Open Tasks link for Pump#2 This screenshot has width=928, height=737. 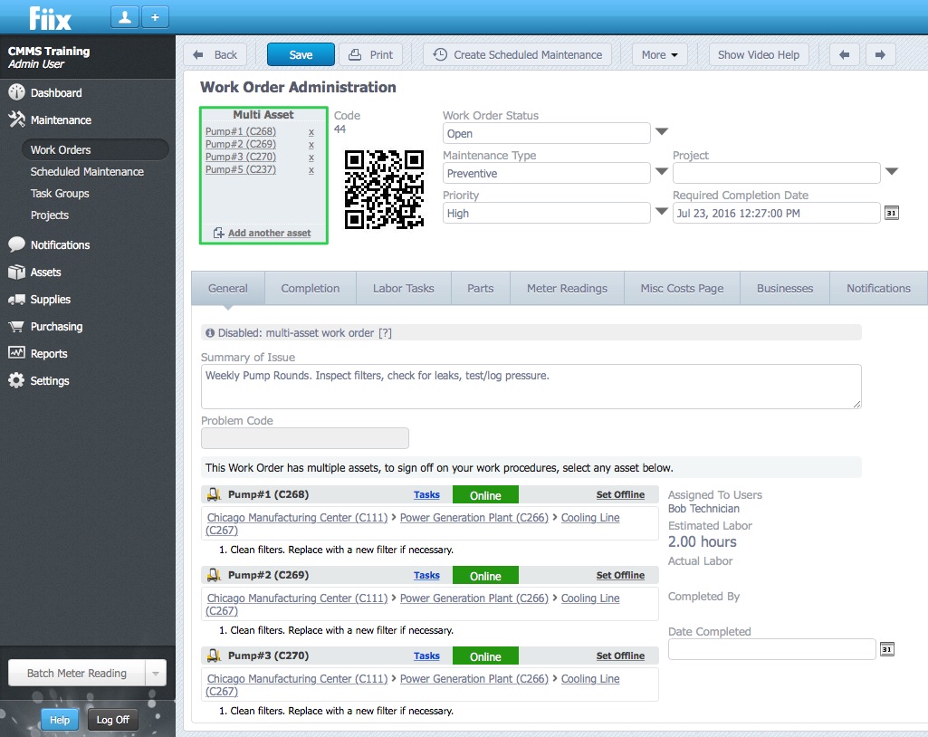[x=426, y=575]
